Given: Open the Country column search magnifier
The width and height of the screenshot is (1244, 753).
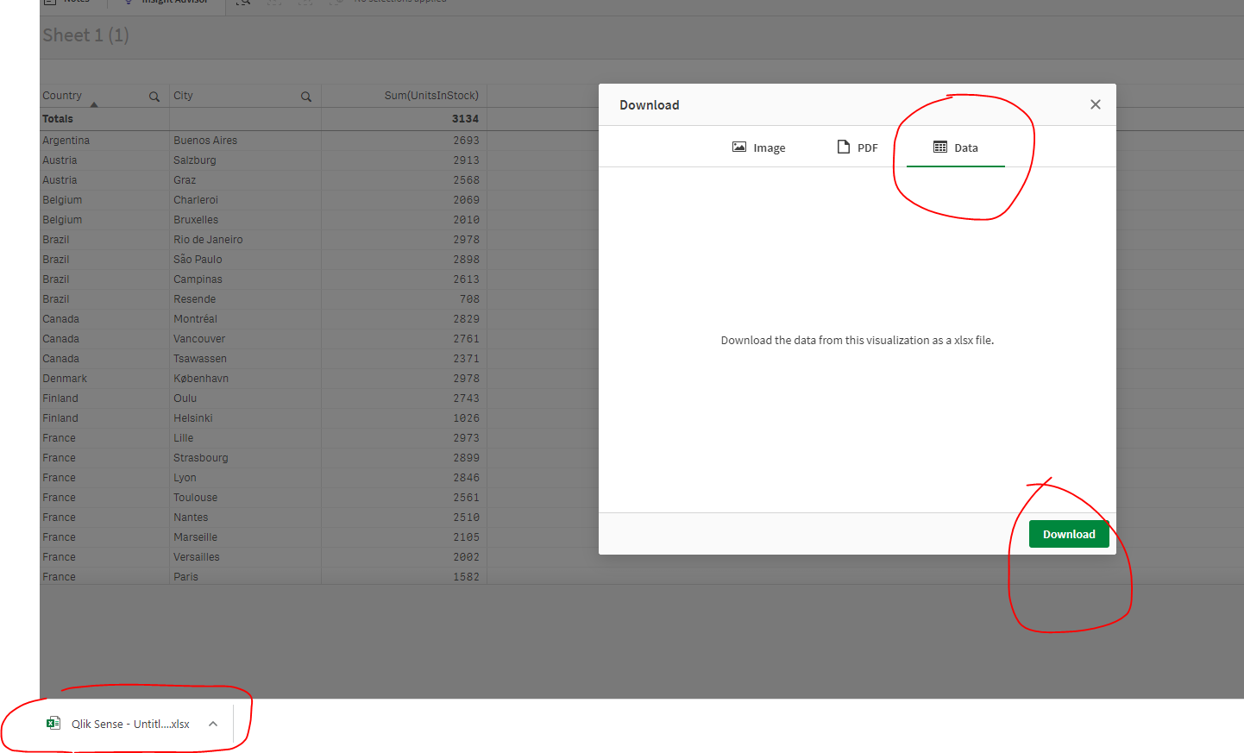Looking at the screenshot, I should [x=154, y=96].
